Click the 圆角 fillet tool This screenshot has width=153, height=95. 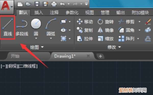click(126, 30)
